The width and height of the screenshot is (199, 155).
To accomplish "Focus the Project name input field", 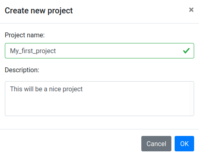I will tap(99, 51).
